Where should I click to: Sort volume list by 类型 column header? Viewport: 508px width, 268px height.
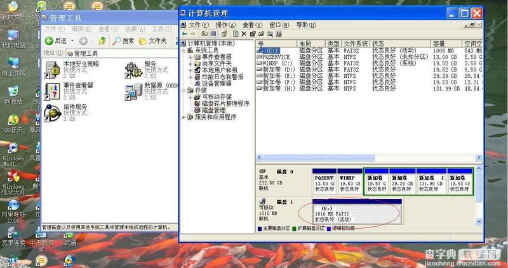[333, 44]
